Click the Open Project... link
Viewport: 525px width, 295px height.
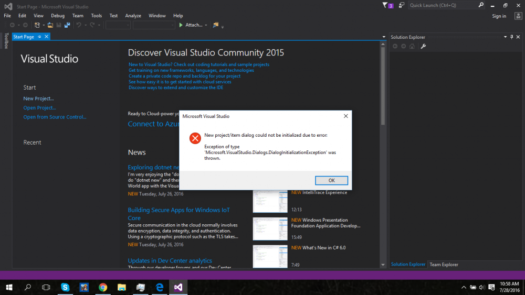[39, 107]
